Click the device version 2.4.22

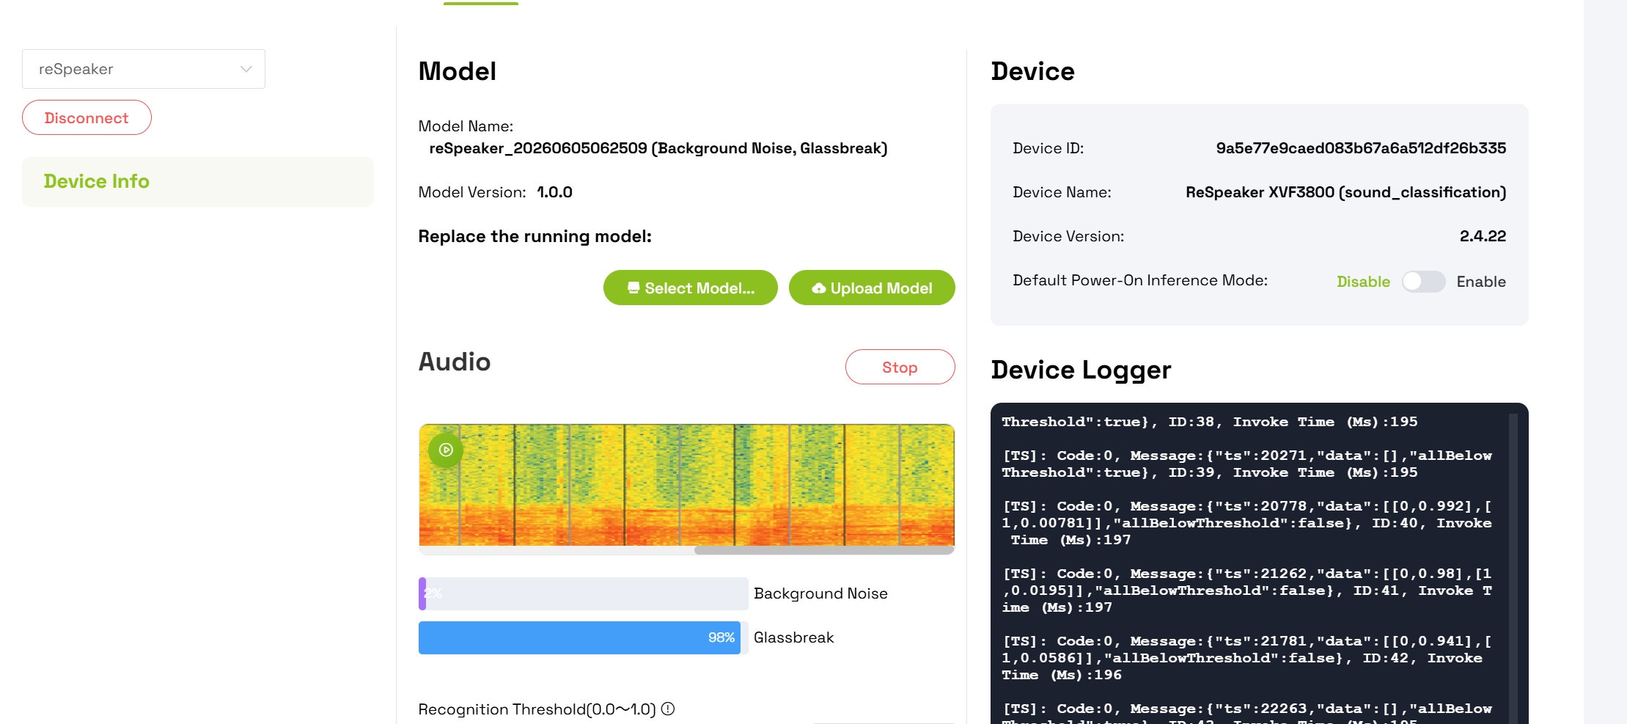[x=1483, y=236]
